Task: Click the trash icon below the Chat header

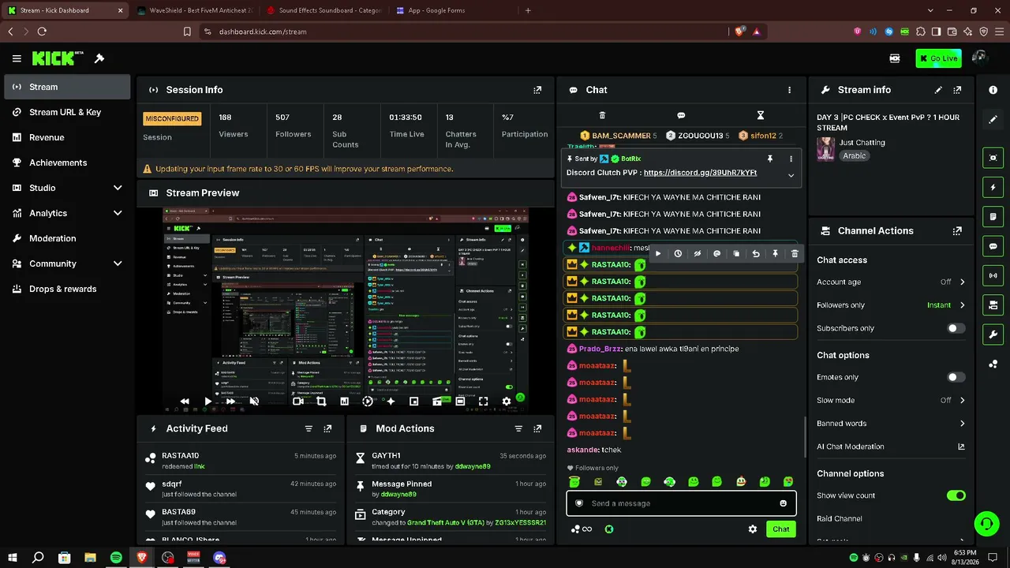Action: (x=602, y=115)
